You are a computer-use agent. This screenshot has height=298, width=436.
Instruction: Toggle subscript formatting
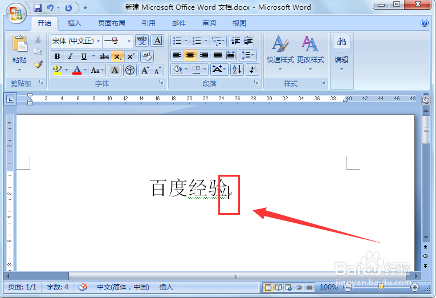click(x=117, y=56)
